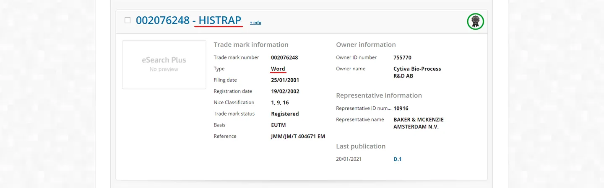This screenshot has height=188, width=604.
Task: Click the Trade mark information heading
Action: (x=251, y=45)
